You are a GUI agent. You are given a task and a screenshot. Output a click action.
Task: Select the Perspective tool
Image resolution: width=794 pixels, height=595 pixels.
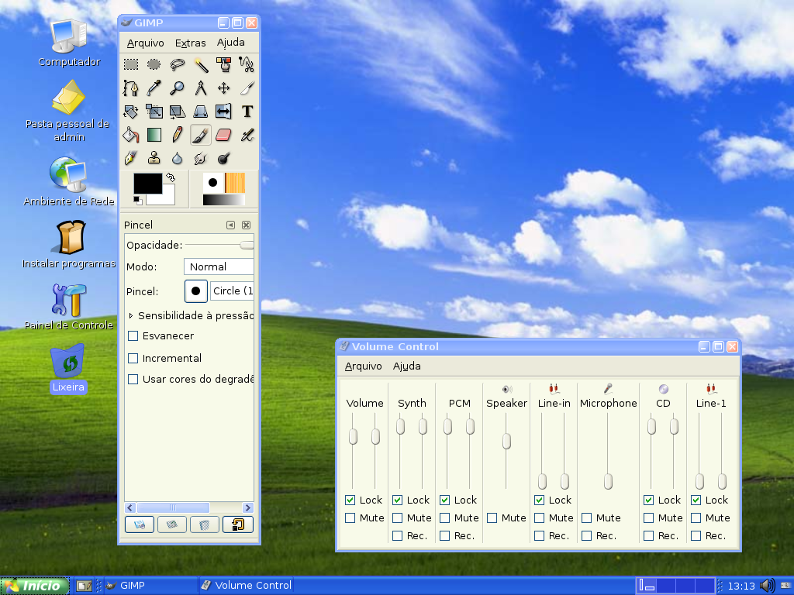(x=201, y=112)
